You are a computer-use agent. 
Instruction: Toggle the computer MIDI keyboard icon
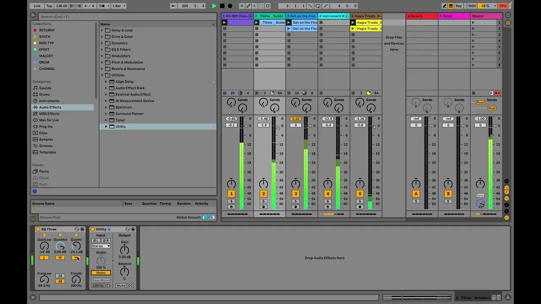[451, 6]
